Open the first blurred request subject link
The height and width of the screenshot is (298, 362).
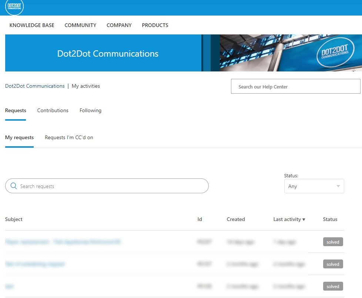(x=63, y=242)
